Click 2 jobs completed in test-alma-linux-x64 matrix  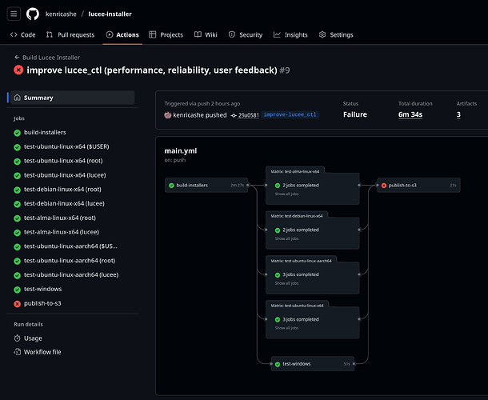point(301,186)
